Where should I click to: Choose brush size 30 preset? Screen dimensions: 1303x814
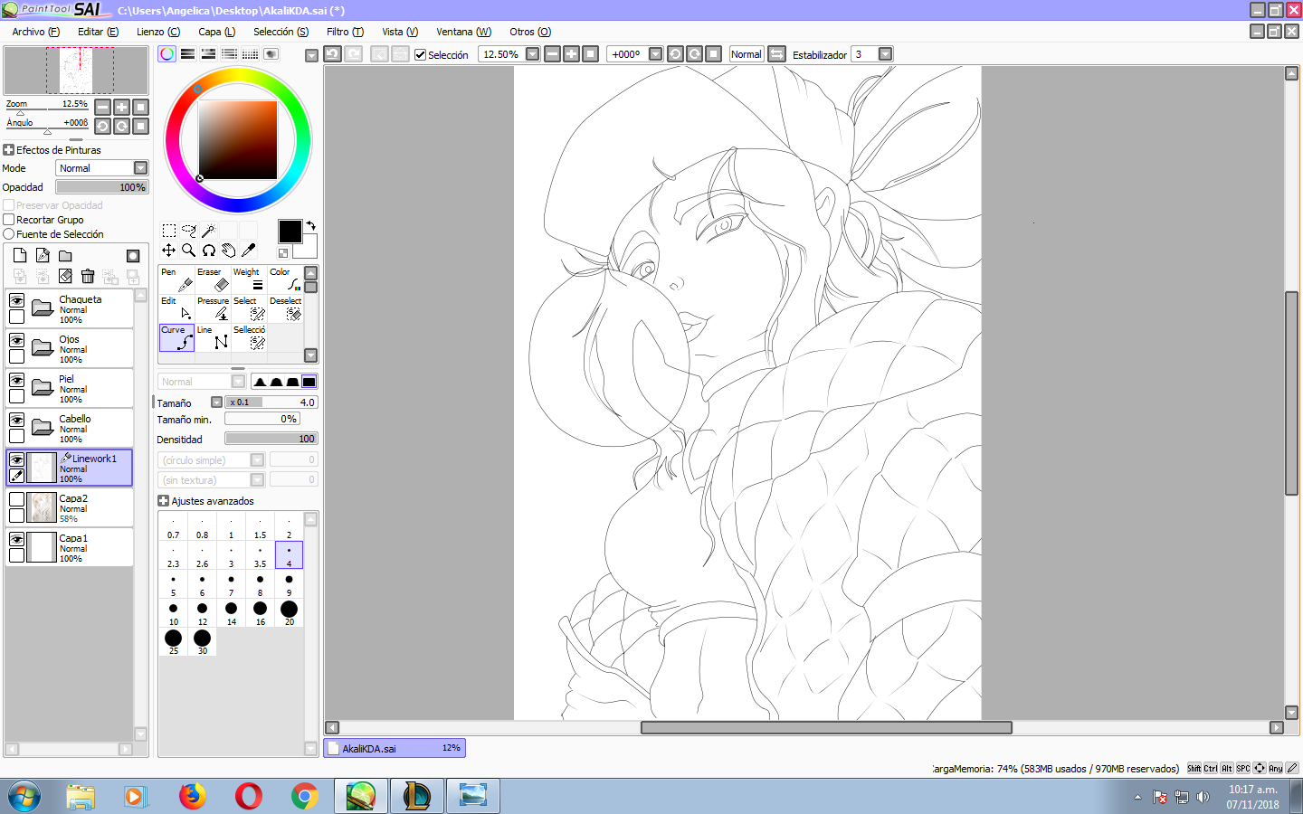[x=202, y=641]
